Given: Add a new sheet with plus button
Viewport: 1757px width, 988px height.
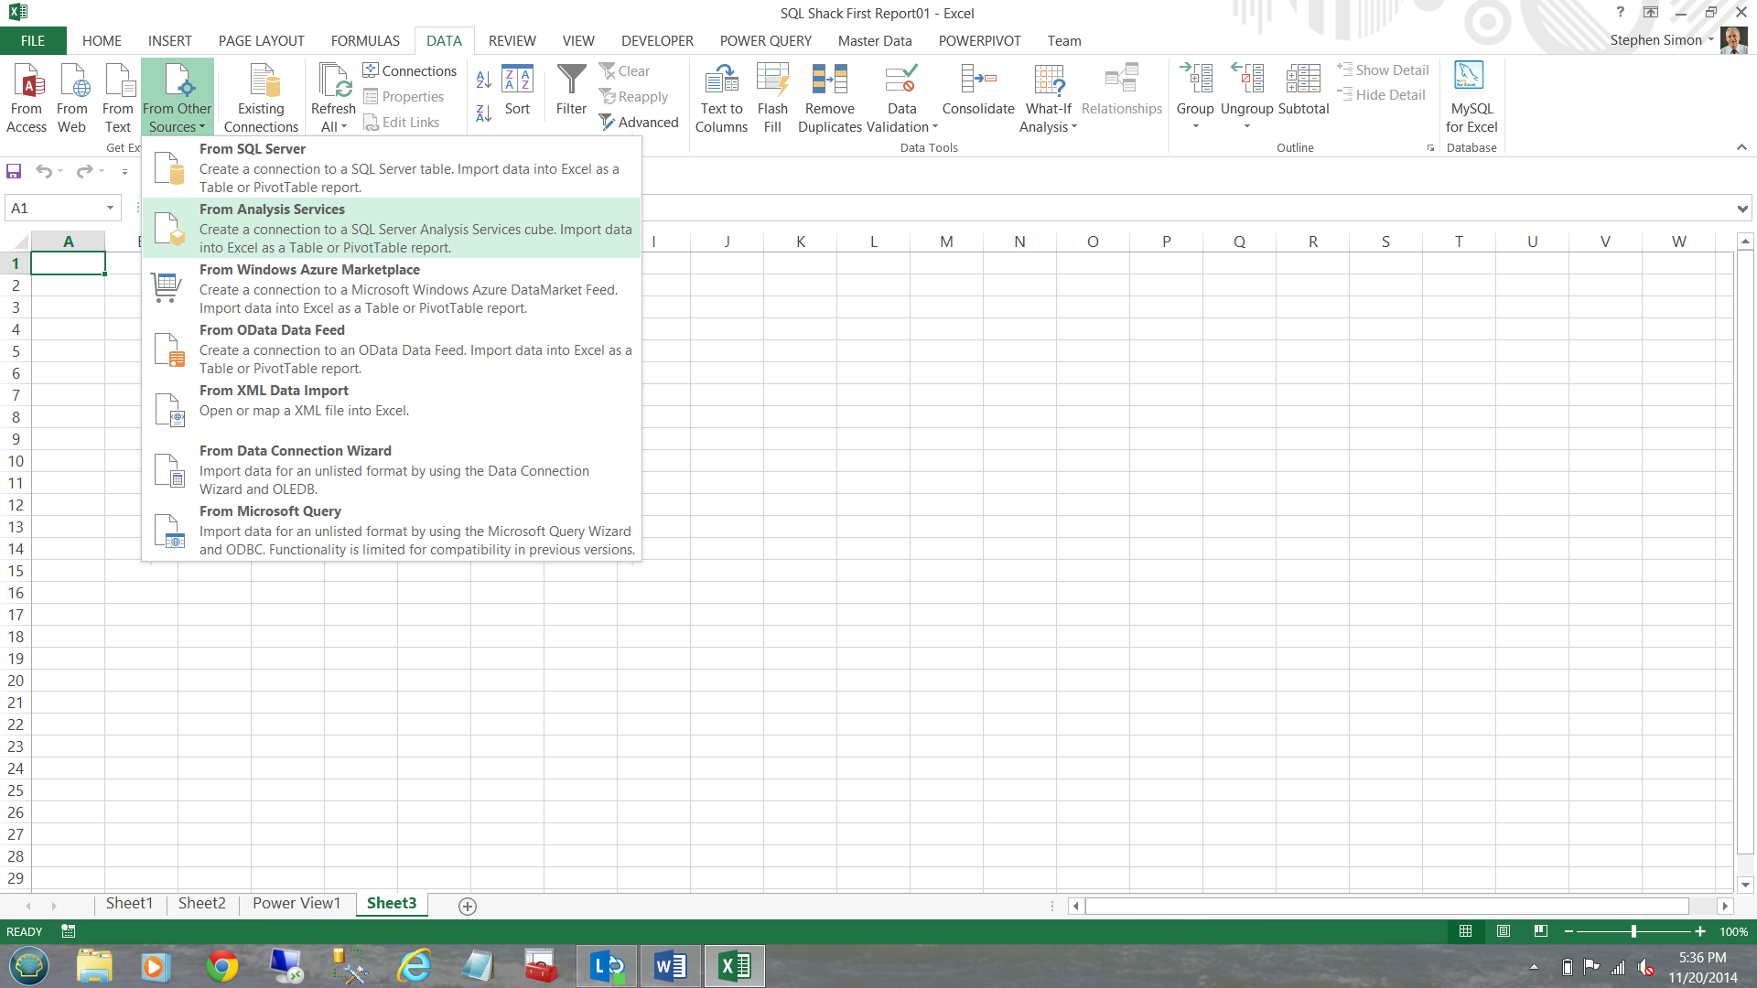Looking at the screenshot, I should pos(467,906).
